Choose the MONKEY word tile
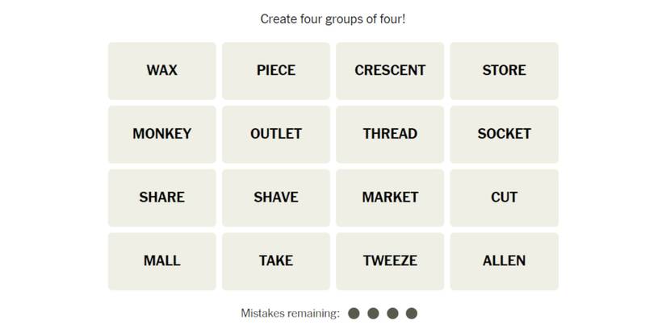 point(161,134)
